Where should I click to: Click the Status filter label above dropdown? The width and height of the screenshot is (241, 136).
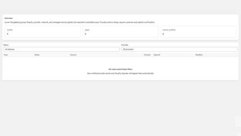[6, 45]
